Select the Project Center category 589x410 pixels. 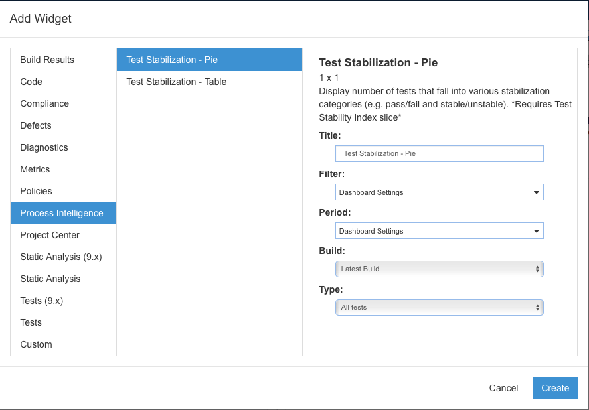64,235
